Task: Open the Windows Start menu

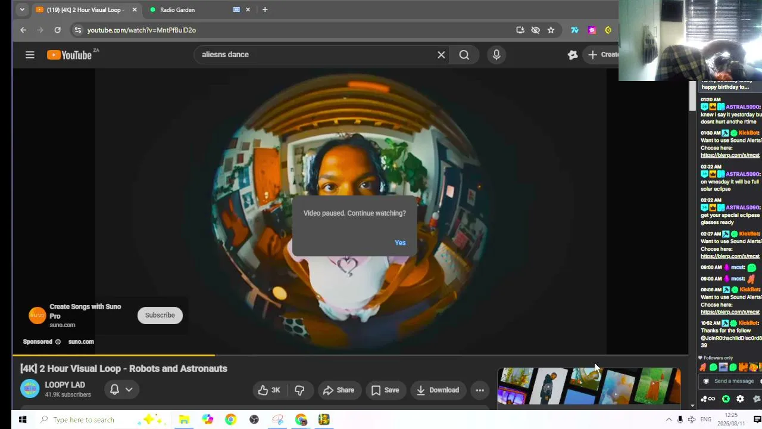Action: point(23,419)
